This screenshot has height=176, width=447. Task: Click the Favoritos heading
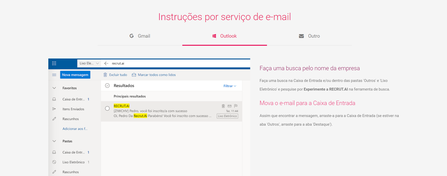pyautogui.click(x=70, y=88)
